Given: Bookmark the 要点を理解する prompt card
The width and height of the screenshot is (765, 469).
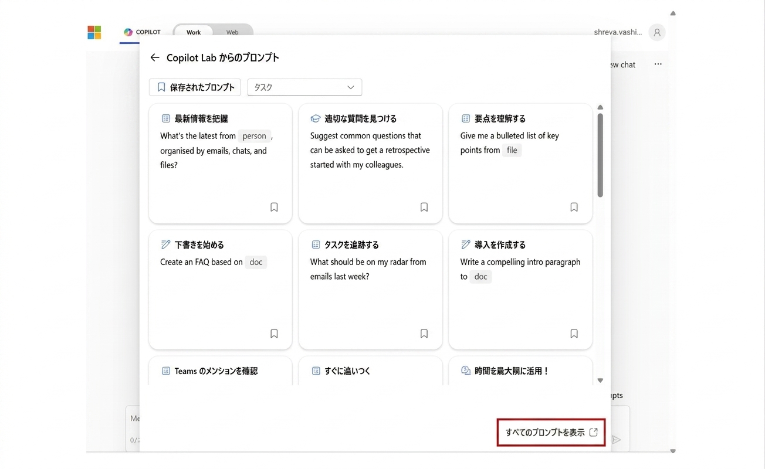Looking at the screenshot, I should 574,207.
